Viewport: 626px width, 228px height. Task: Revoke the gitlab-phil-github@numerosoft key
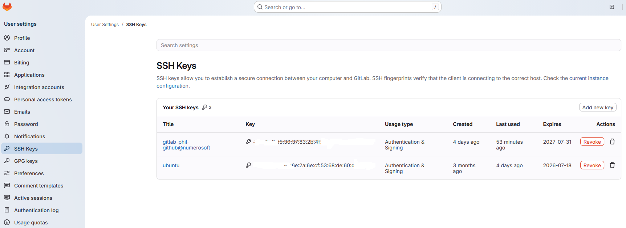pyautogui.click(x=592, y=142)
